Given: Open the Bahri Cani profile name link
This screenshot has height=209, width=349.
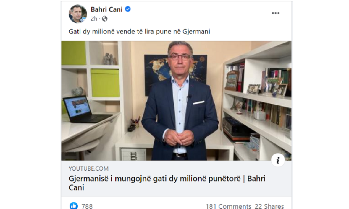Looking at the screenshot, I should tap(106, 9).
